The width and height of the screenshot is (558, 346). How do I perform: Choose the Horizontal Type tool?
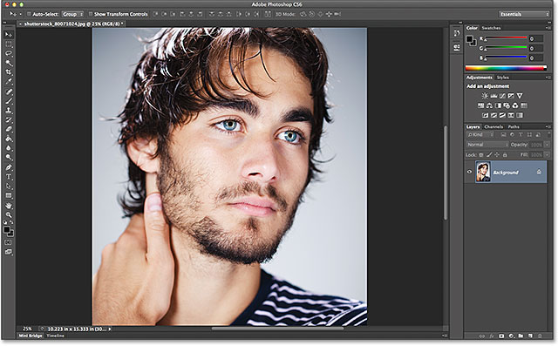pos(9,177)
